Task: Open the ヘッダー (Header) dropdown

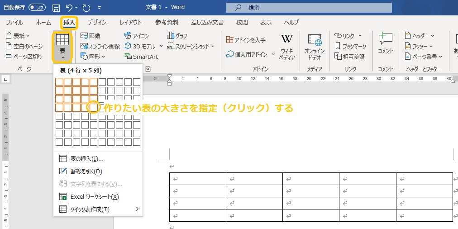Action: pos(420,36)
